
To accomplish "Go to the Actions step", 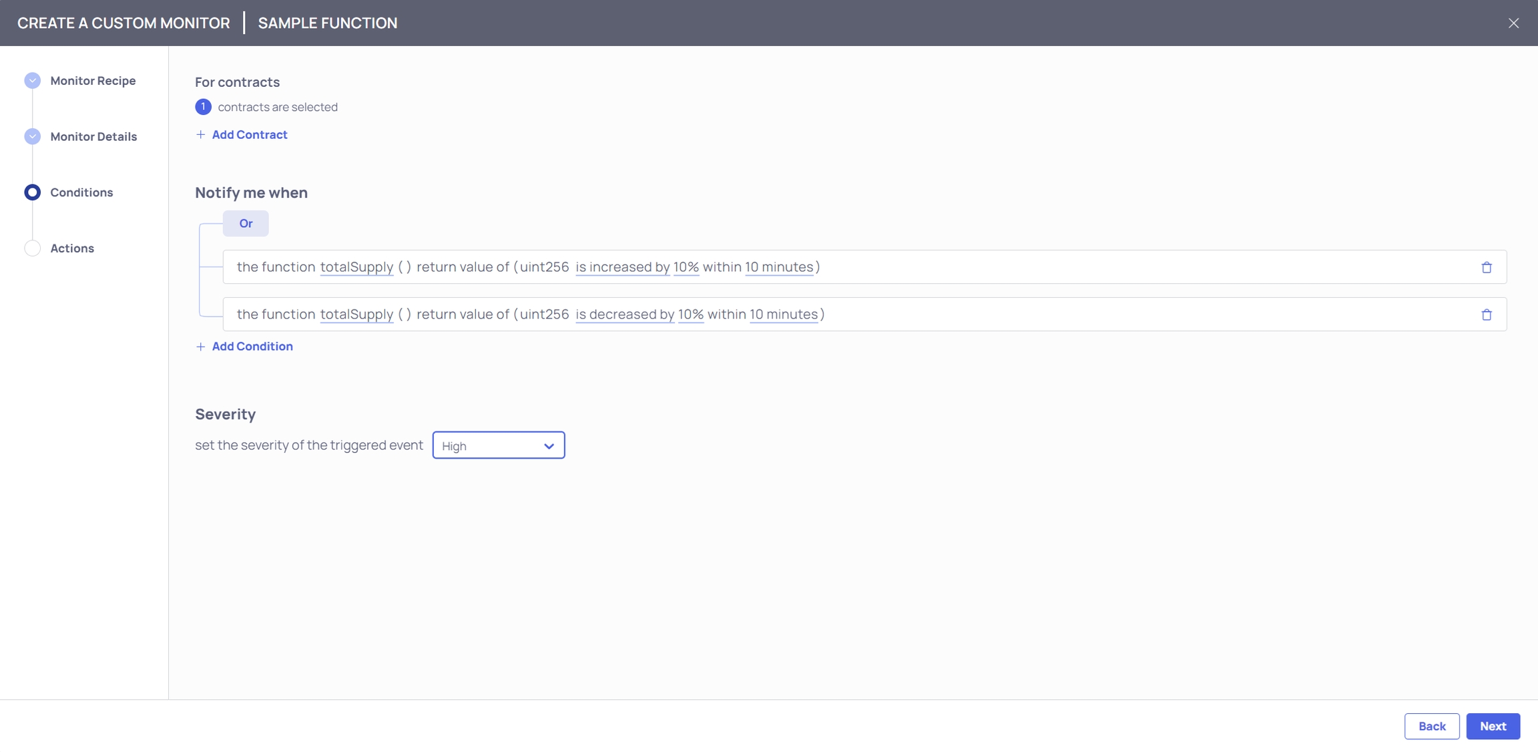I will (x=72, y=248).
